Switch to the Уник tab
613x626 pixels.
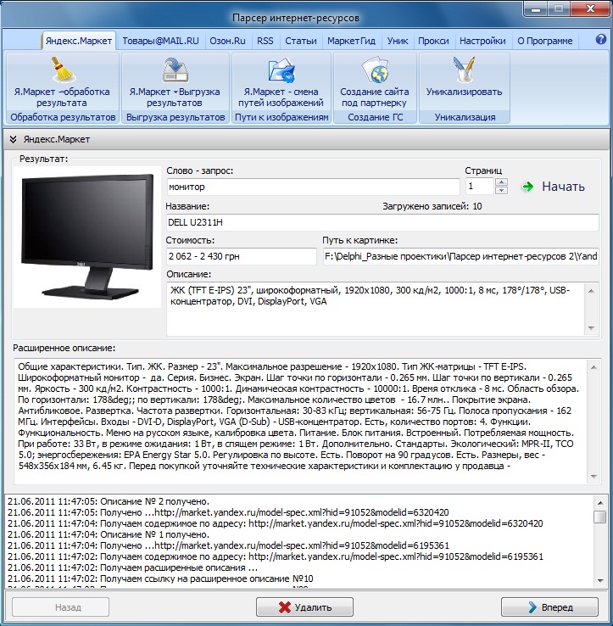click(398, 41)
